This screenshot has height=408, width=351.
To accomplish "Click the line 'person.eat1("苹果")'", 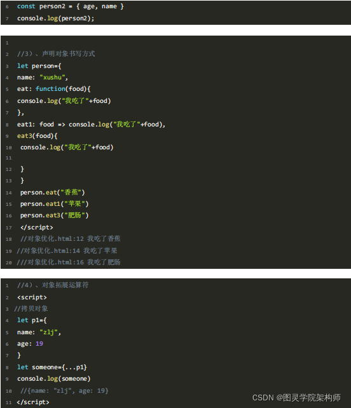I will 54,204.
